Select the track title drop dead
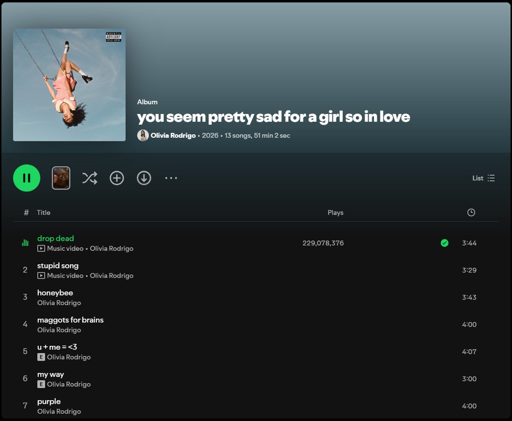Image resolution: width=512 pixels, height=421 pixels. click(x=55, y=239)
